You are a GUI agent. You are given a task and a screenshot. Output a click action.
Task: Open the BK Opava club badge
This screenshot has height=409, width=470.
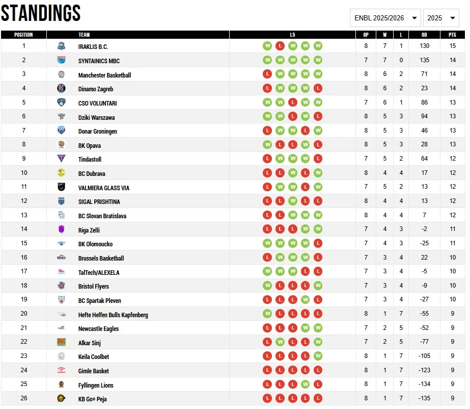(x=61, y=145)
